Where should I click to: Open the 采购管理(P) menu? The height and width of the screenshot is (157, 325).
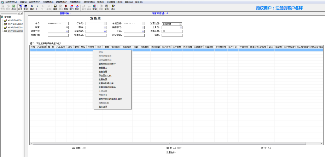[x=35, y=2]
